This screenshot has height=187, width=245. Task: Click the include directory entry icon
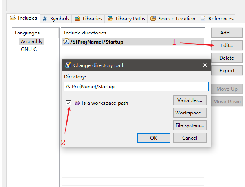point(66,42)
